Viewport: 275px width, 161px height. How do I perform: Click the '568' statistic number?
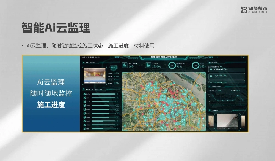coord(131,66)
